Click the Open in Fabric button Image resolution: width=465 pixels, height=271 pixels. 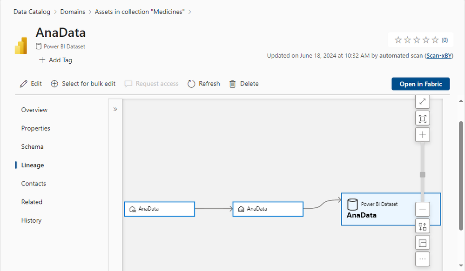420,84
